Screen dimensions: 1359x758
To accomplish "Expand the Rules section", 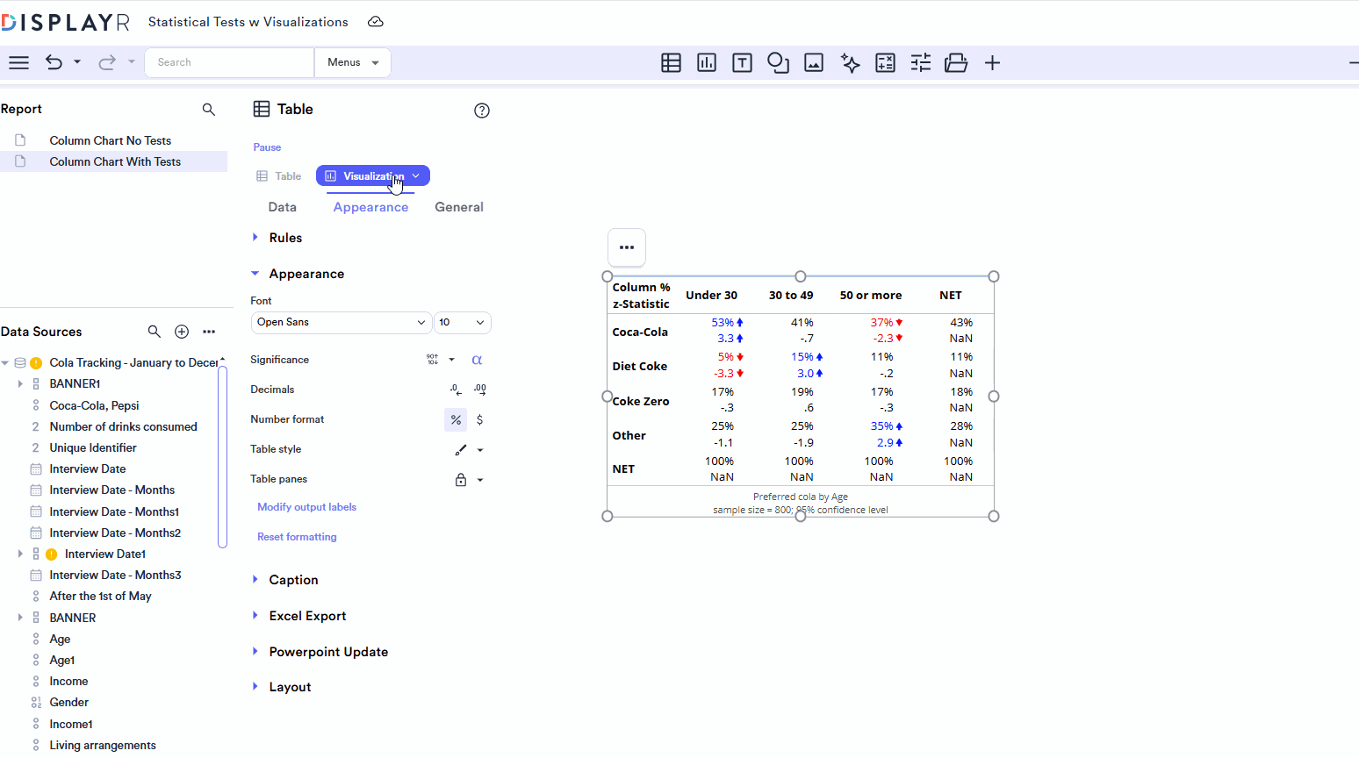I will pyautogui.click(x=255, y=238).
